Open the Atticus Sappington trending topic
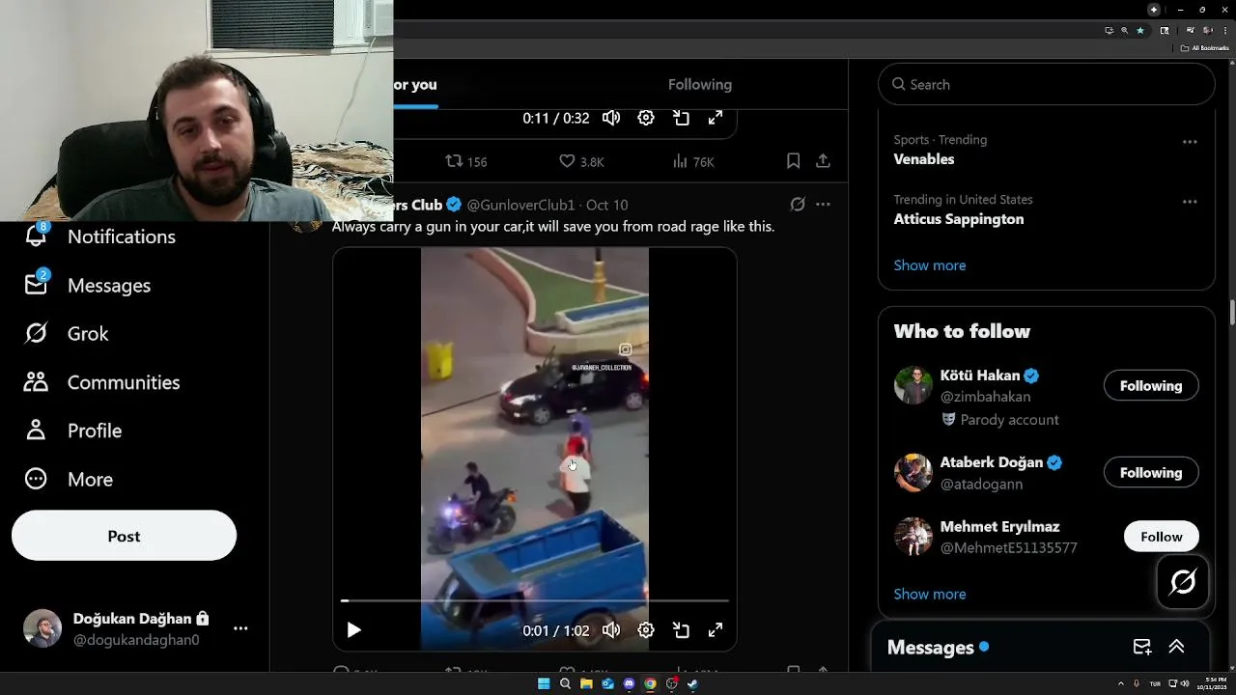The width and height of the screenshot is (1236, 695). tap(959, 219)
